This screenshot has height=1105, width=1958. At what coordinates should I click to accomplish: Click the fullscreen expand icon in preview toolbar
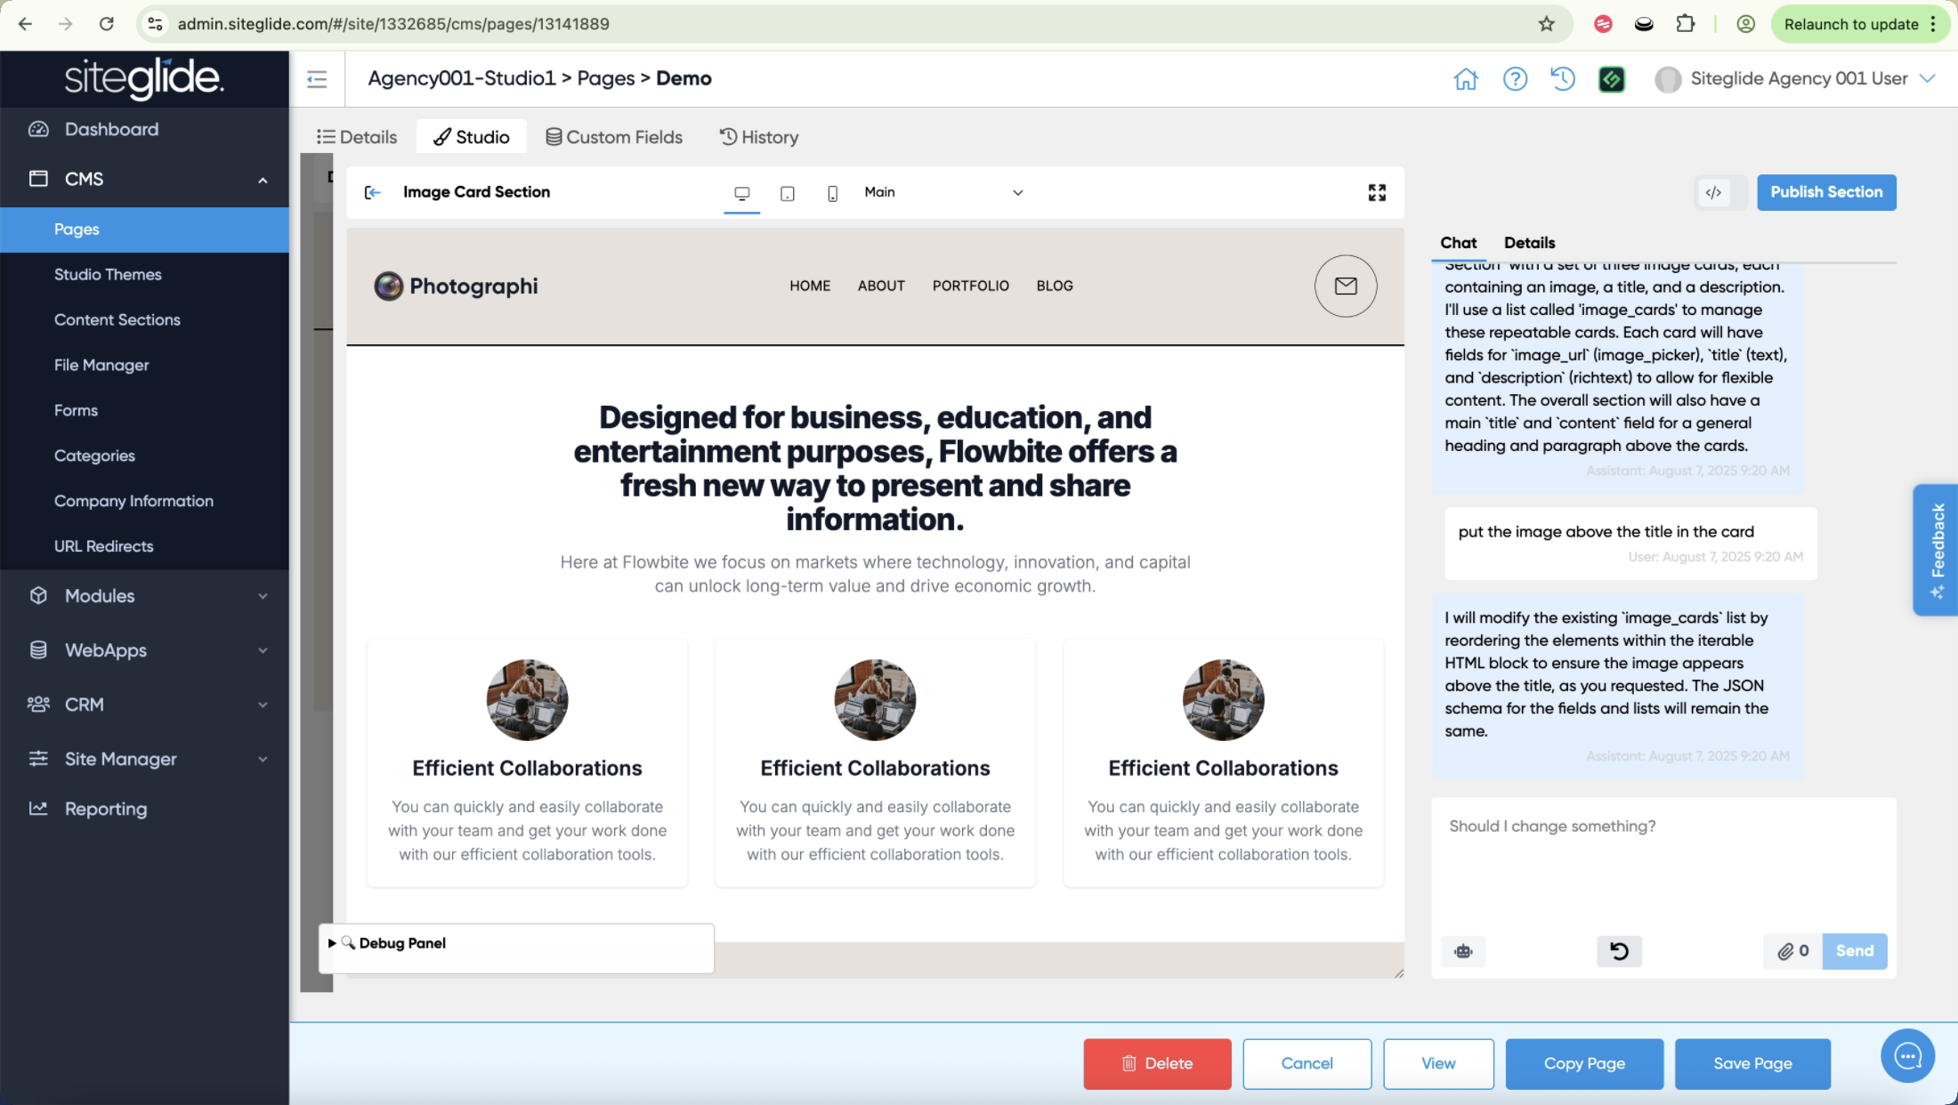pos(1377,192)
